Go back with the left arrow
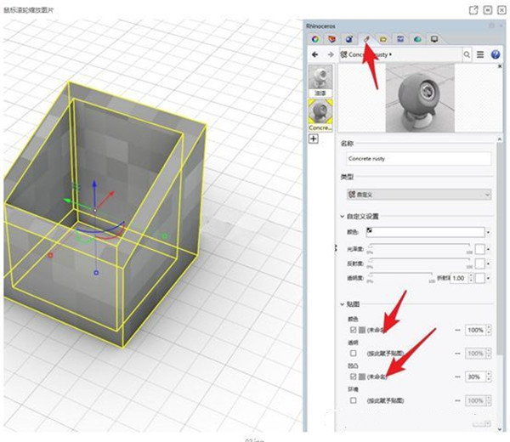 (314, 54)
